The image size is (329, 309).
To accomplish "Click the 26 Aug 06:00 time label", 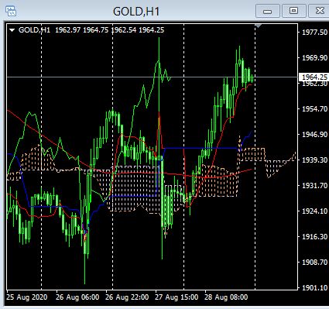I will [x=77, y=297].
